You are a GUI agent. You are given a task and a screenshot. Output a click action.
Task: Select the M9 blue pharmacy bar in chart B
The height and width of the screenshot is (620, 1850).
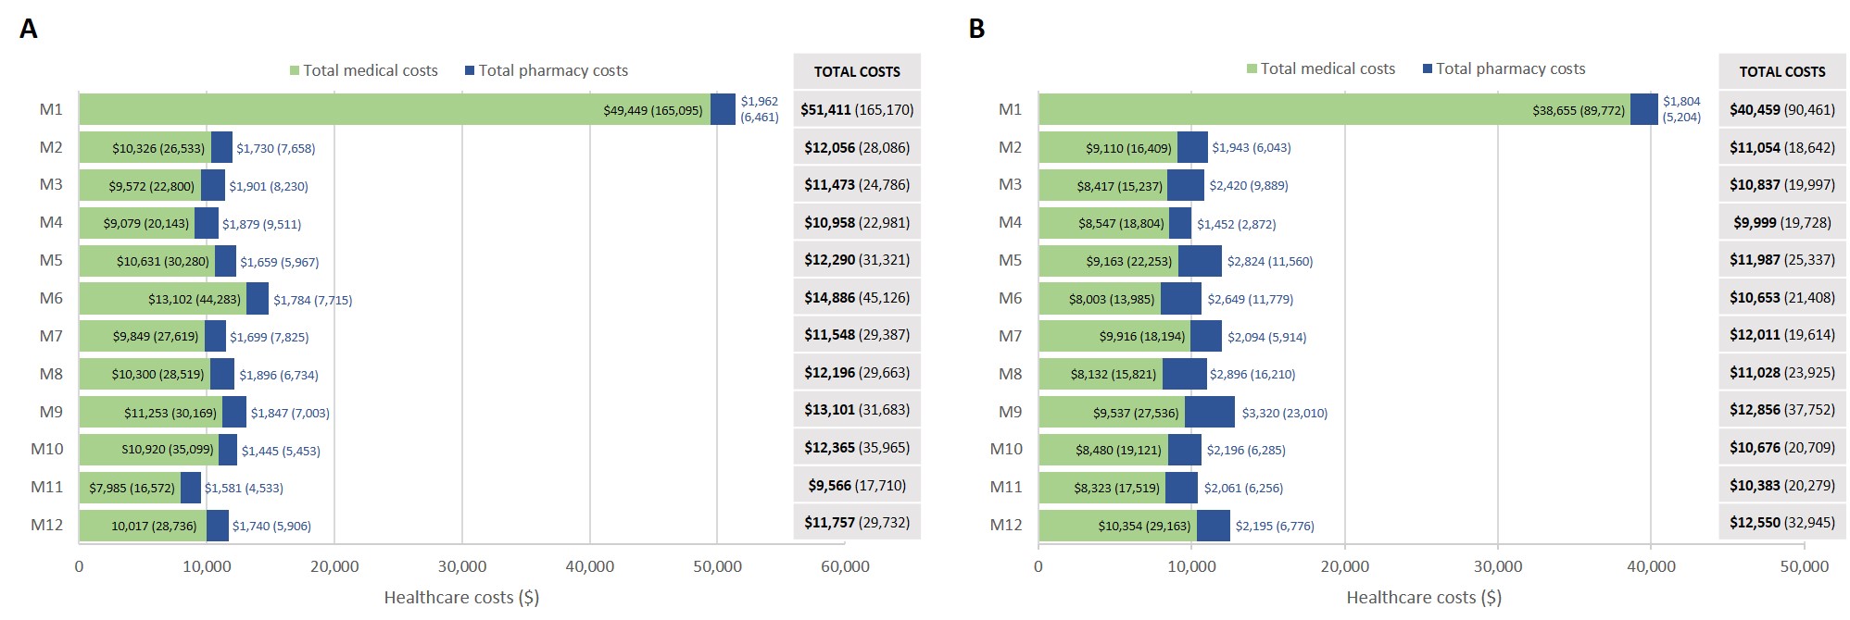(x=1209, y=412)
